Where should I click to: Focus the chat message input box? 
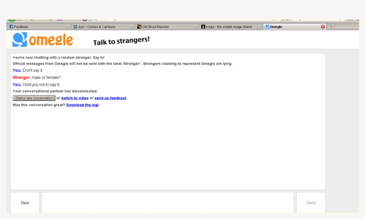coord(168,203)
